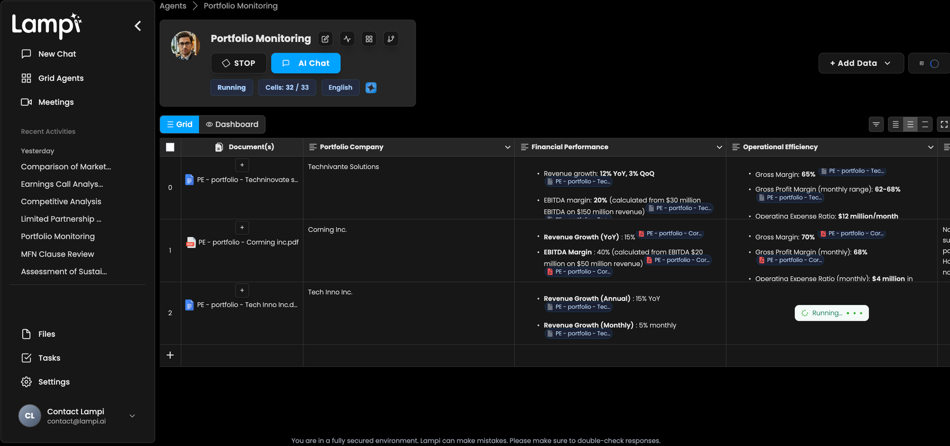Open citation chip under Revenue Growth (Annual)
950x446 pixels.
[x=579, y=307]
